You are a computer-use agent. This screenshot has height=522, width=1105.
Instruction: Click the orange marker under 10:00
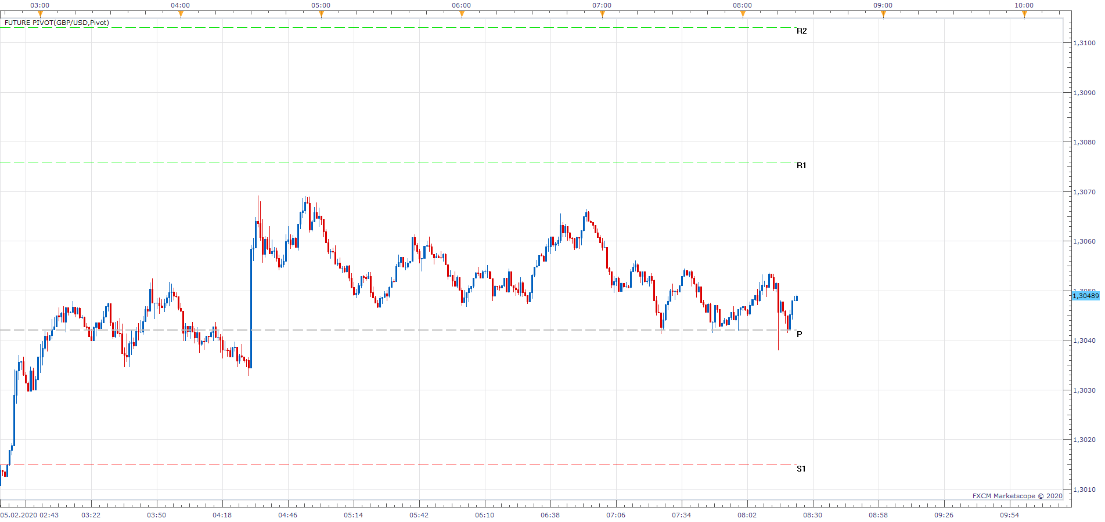click(x=1024, y=14)
